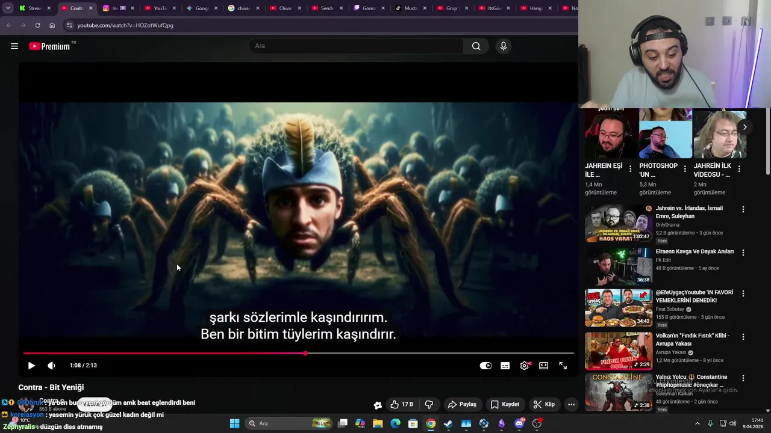Open Discord from taskbar
771x433 pixels.
[519, 423]
